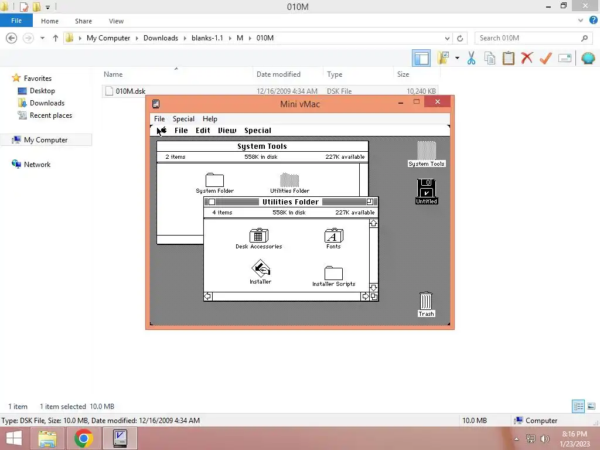Image resolution: width=600 pixels, height=450 pixels.
Task: Select Downloads in the navigation pane
Action: 47,103
